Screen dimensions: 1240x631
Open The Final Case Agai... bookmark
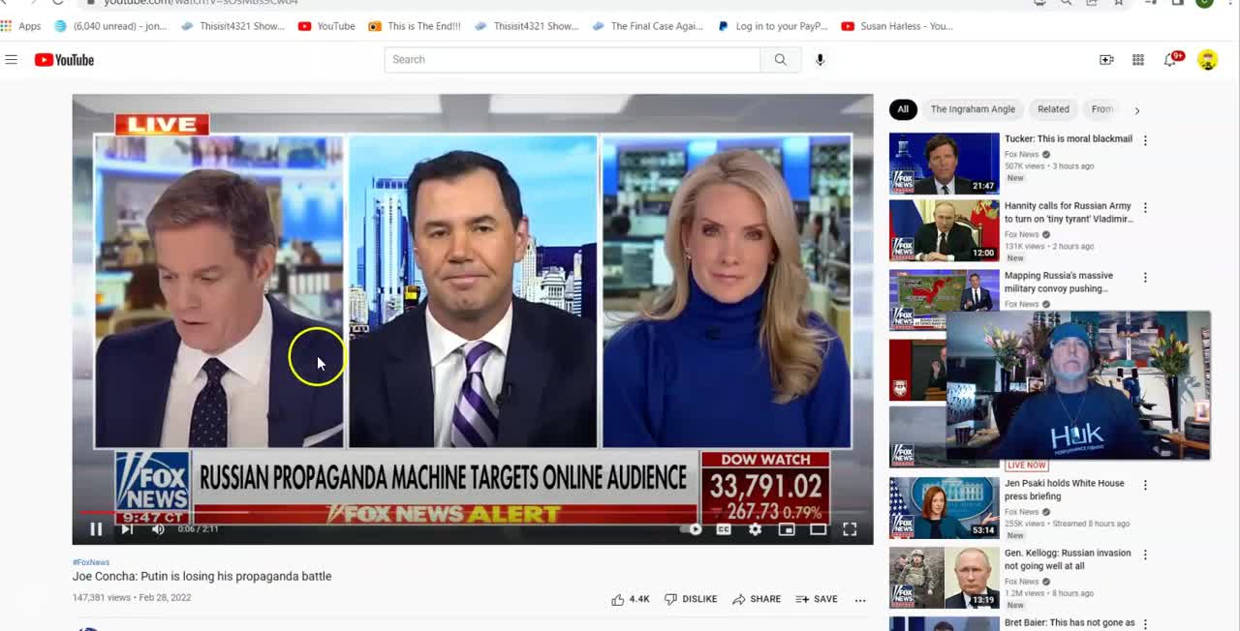coord(648,26)
